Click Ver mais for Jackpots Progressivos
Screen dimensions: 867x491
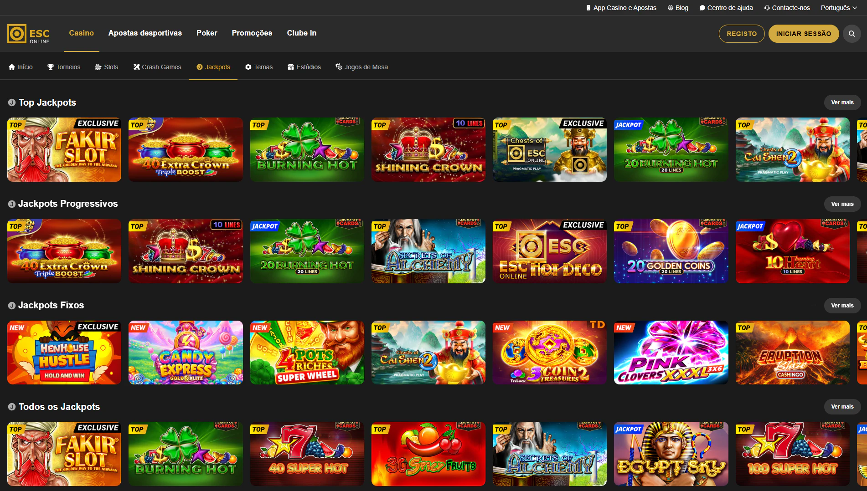coord(842,204)
